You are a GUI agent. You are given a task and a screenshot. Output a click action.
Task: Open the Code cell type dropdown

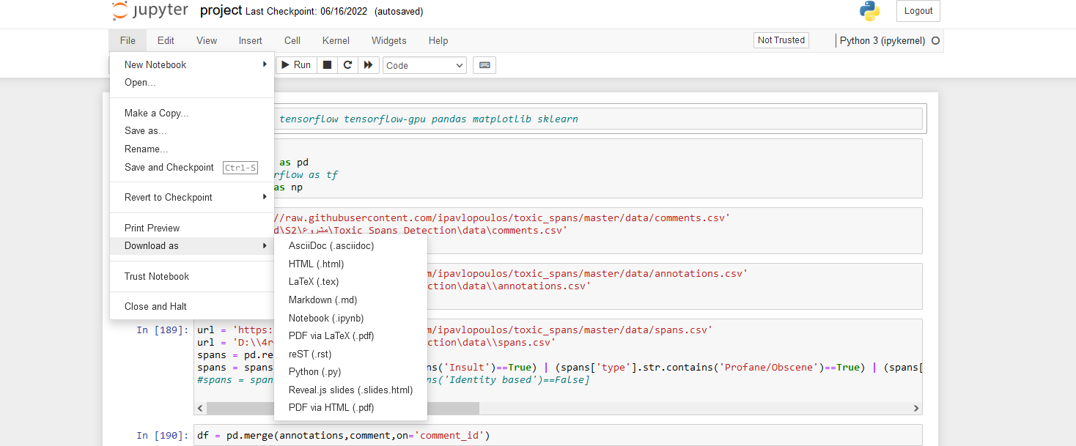[x=425, y=65]
